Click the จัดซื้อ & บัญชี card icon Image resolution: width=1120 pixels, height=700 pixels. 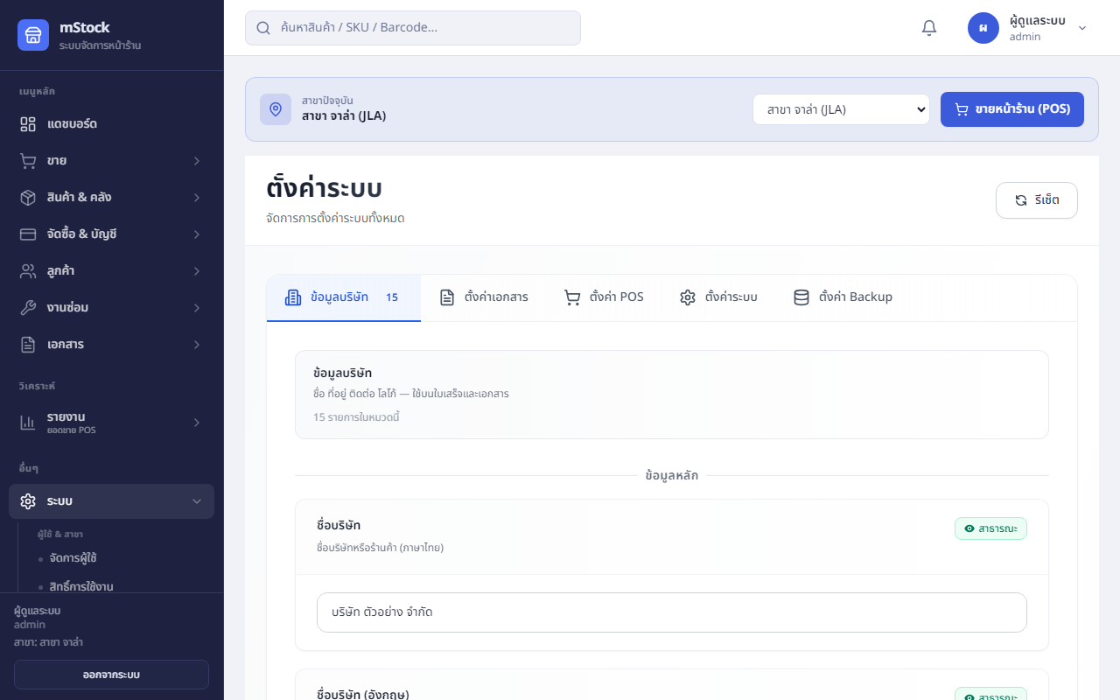tap(28, 234)
